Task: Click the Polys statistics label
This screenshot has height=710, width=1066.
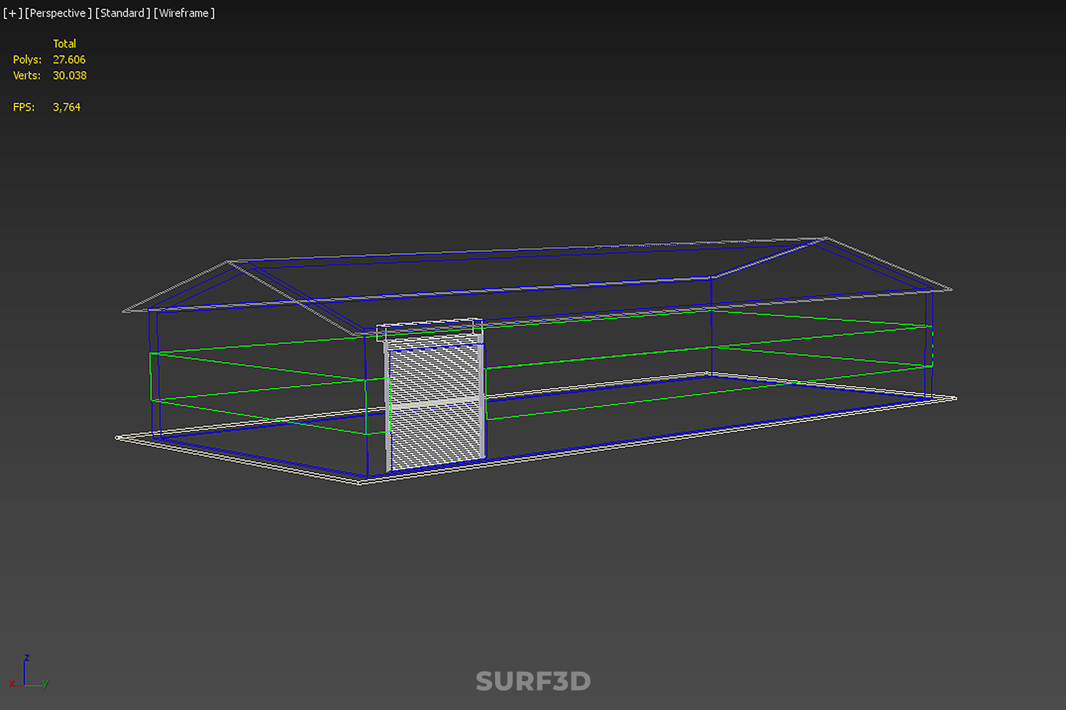Action: click(27, 59)
